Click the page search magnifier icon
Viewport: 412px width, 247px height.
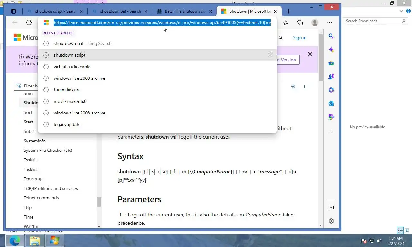281,38
